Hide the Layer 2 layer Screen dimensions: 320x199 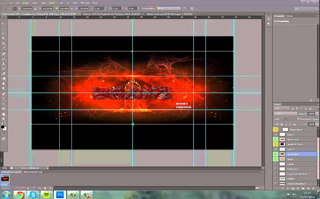(276, 149)
